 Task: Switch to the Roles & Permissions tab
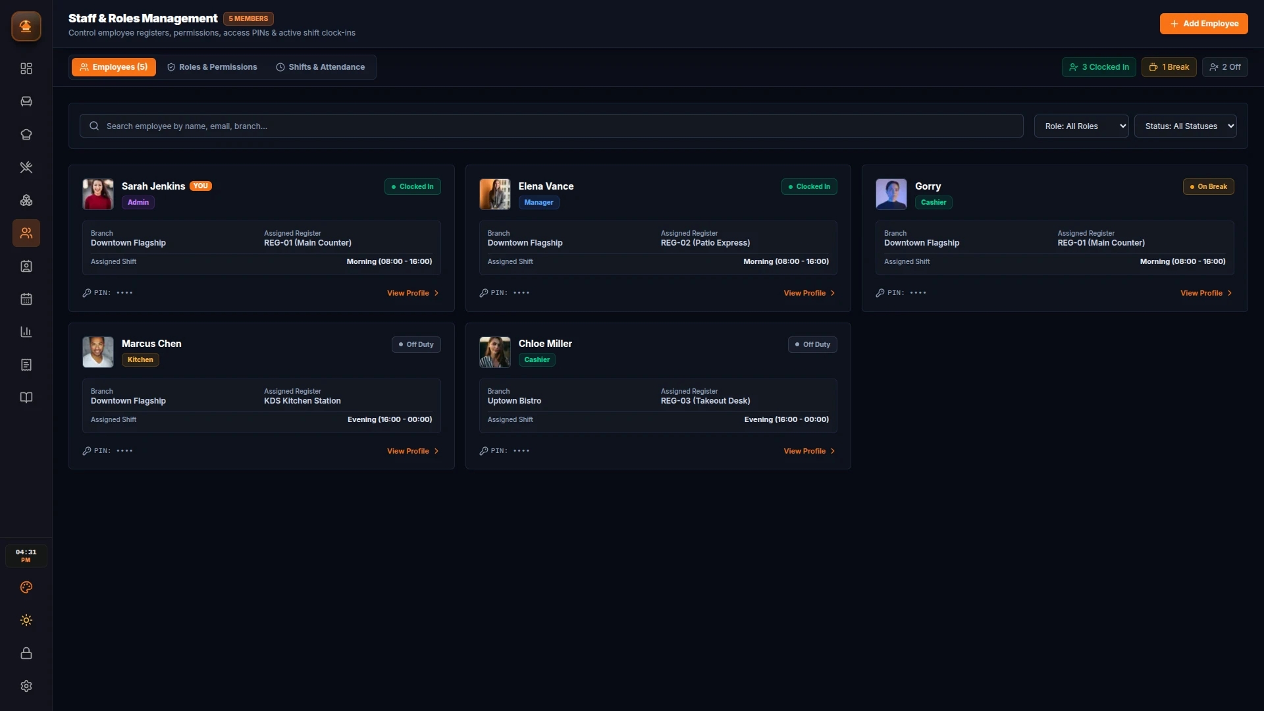pos(212,67)
